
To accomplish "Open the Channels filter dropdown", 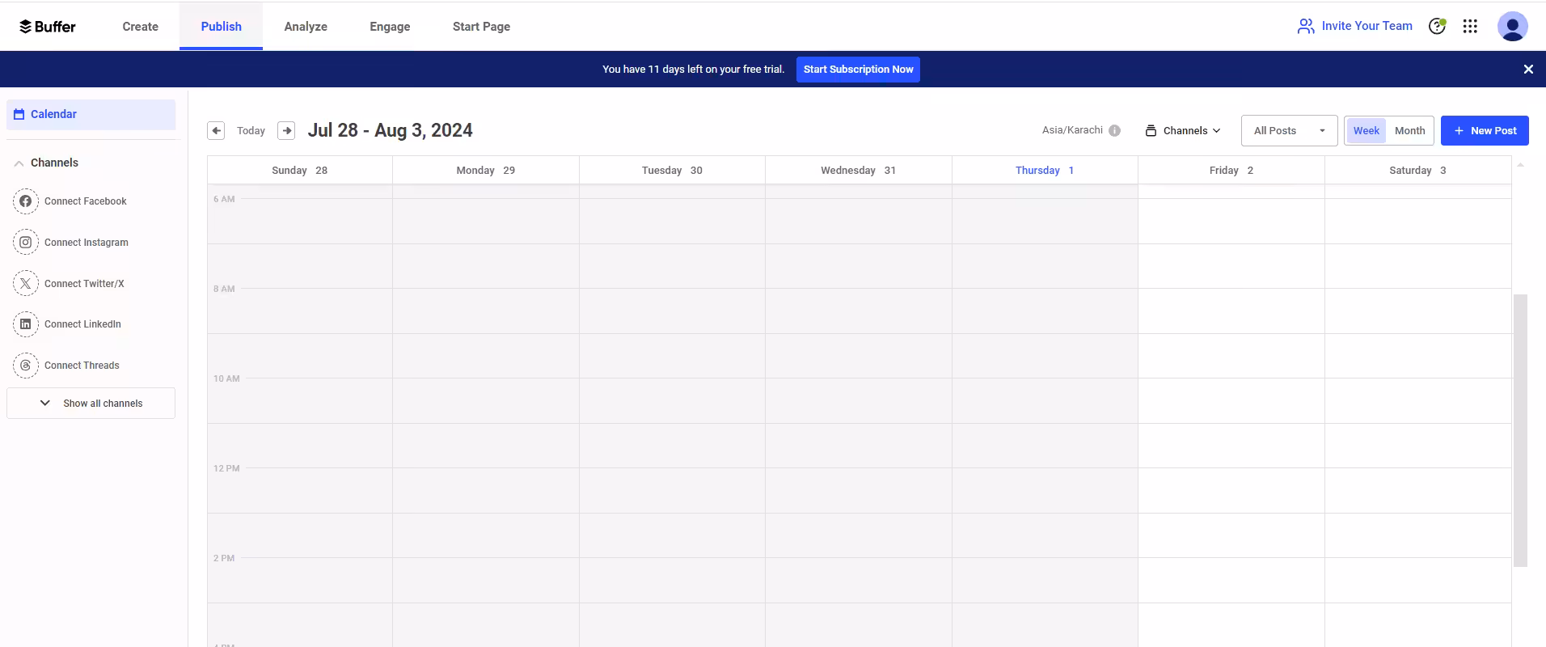I will coord(1183,130).
